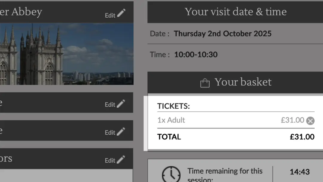The width and height of the screenshot is (323, 182).
Task: Click the pencil icon in the Abbey header
Action: pyautogui.click(x=121, y=13)
